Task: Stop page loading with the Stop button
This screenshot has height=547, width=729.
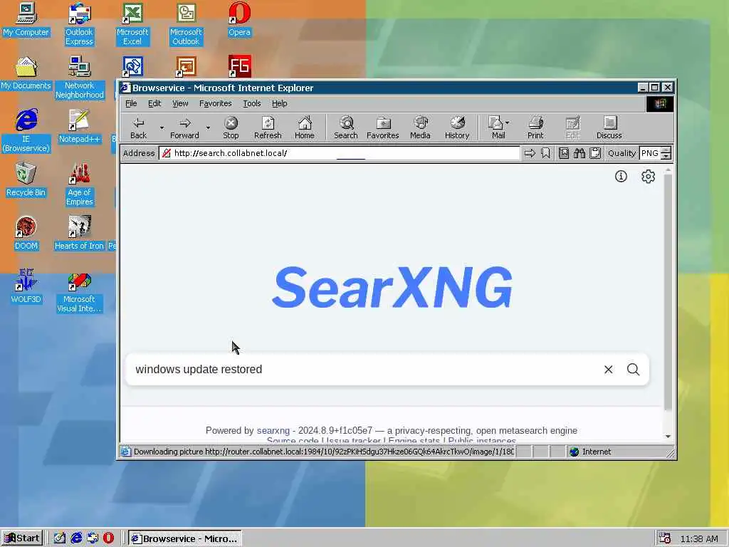Action: click(231, 127)
